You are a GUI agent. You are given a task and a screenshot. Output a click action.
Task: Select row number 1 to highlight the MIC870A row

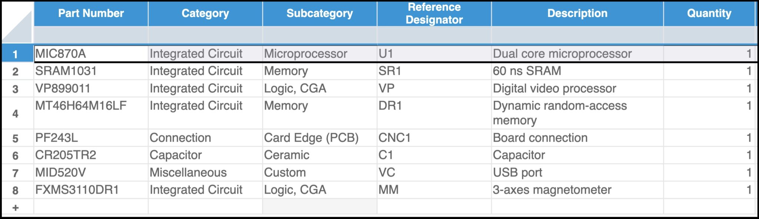15,53
